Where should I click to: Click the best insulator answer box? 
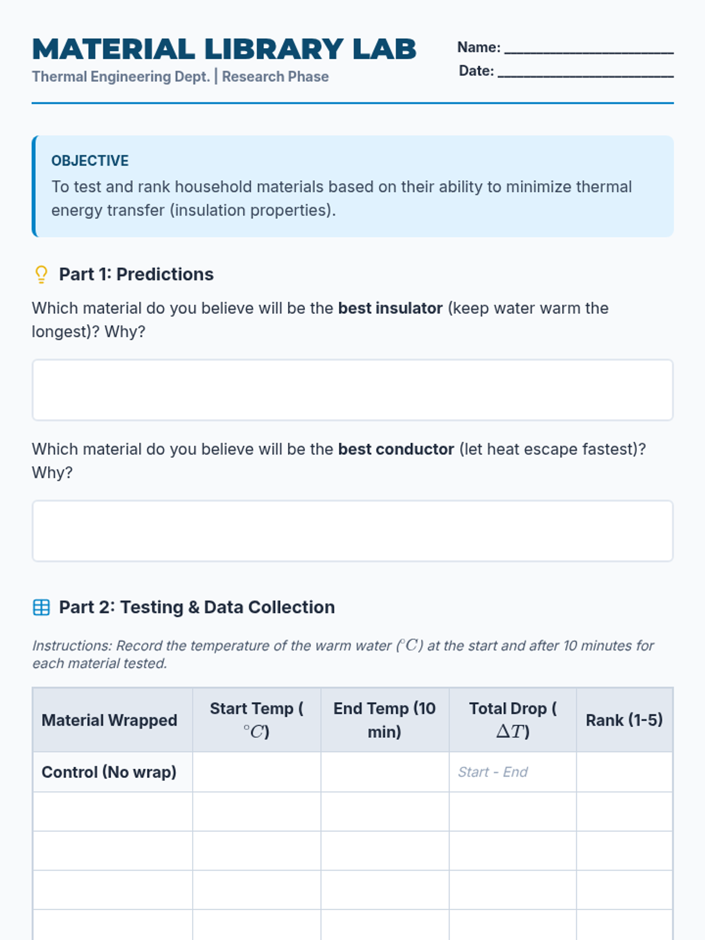352,390
